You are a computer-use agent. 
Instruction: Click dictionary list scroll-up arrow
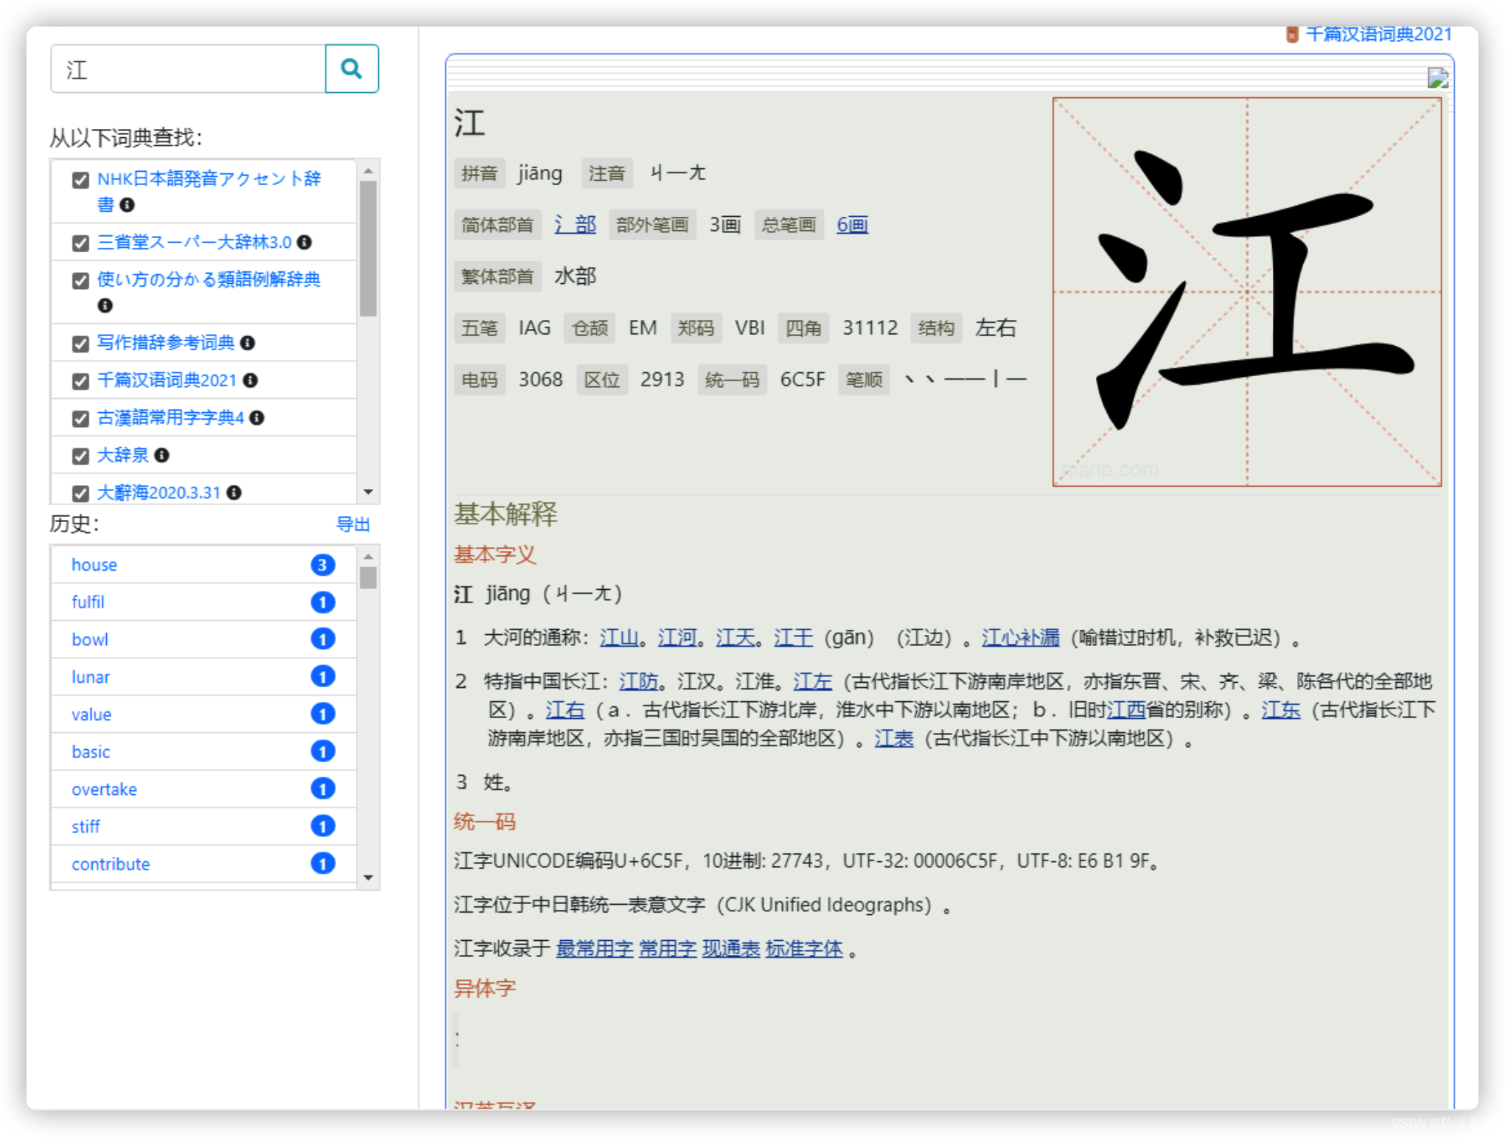click(369, 171)
